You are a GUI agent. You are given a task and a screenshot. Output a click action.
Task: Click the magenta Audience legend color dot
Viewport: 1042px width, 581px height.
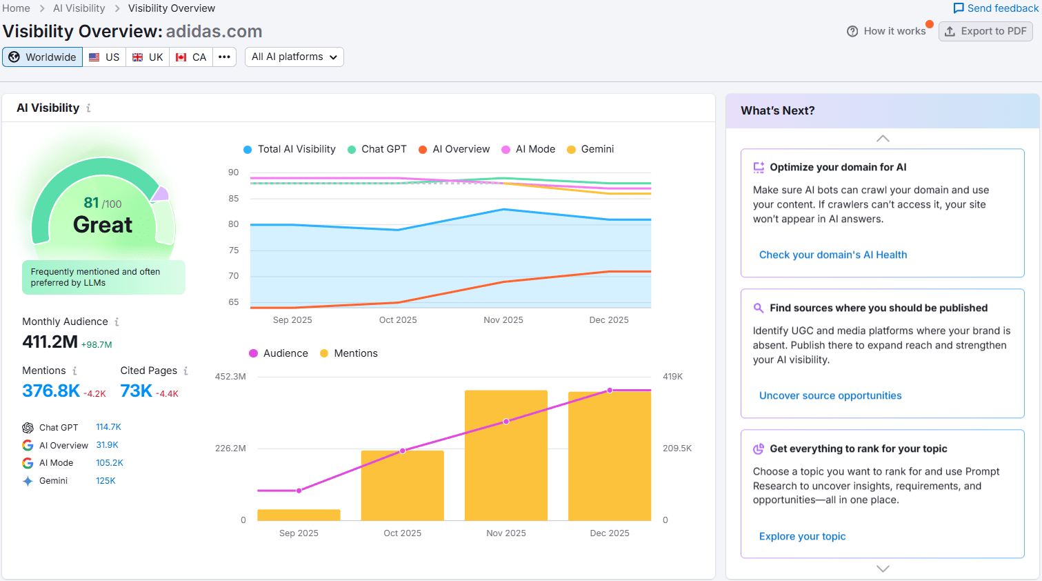coord(253,353)
